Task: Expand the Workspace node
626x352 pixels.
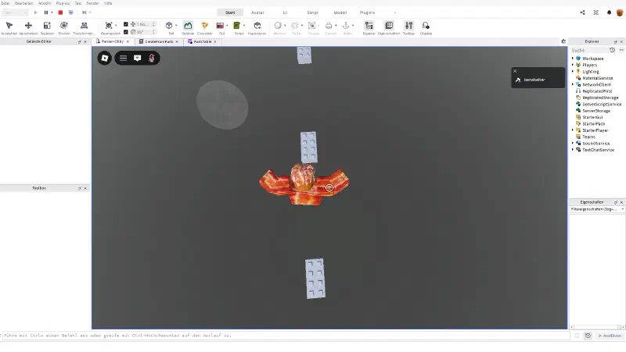Action: [x=573, y=59]
